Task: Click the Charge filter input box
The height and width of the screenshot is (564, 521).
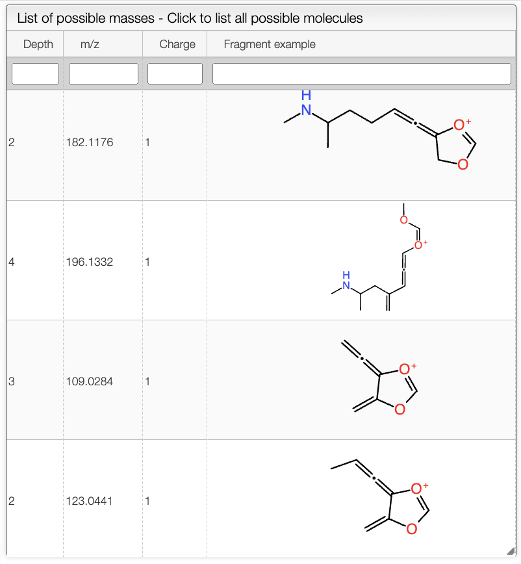Action: pos(175,73)
